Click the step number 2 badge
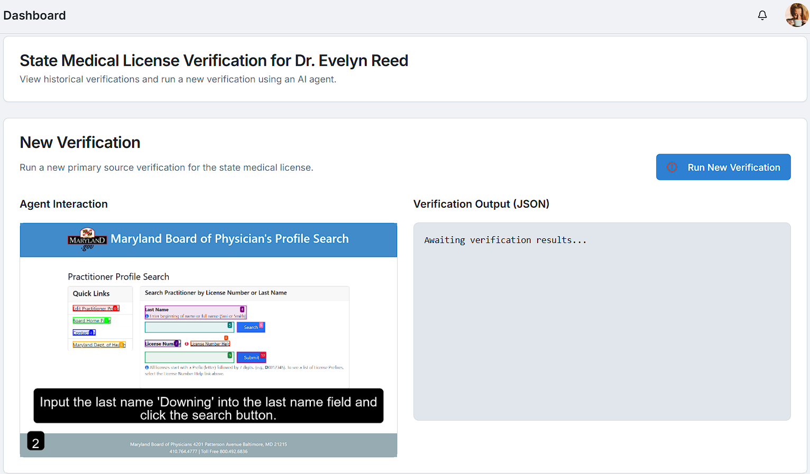 (x=36, y=442)
